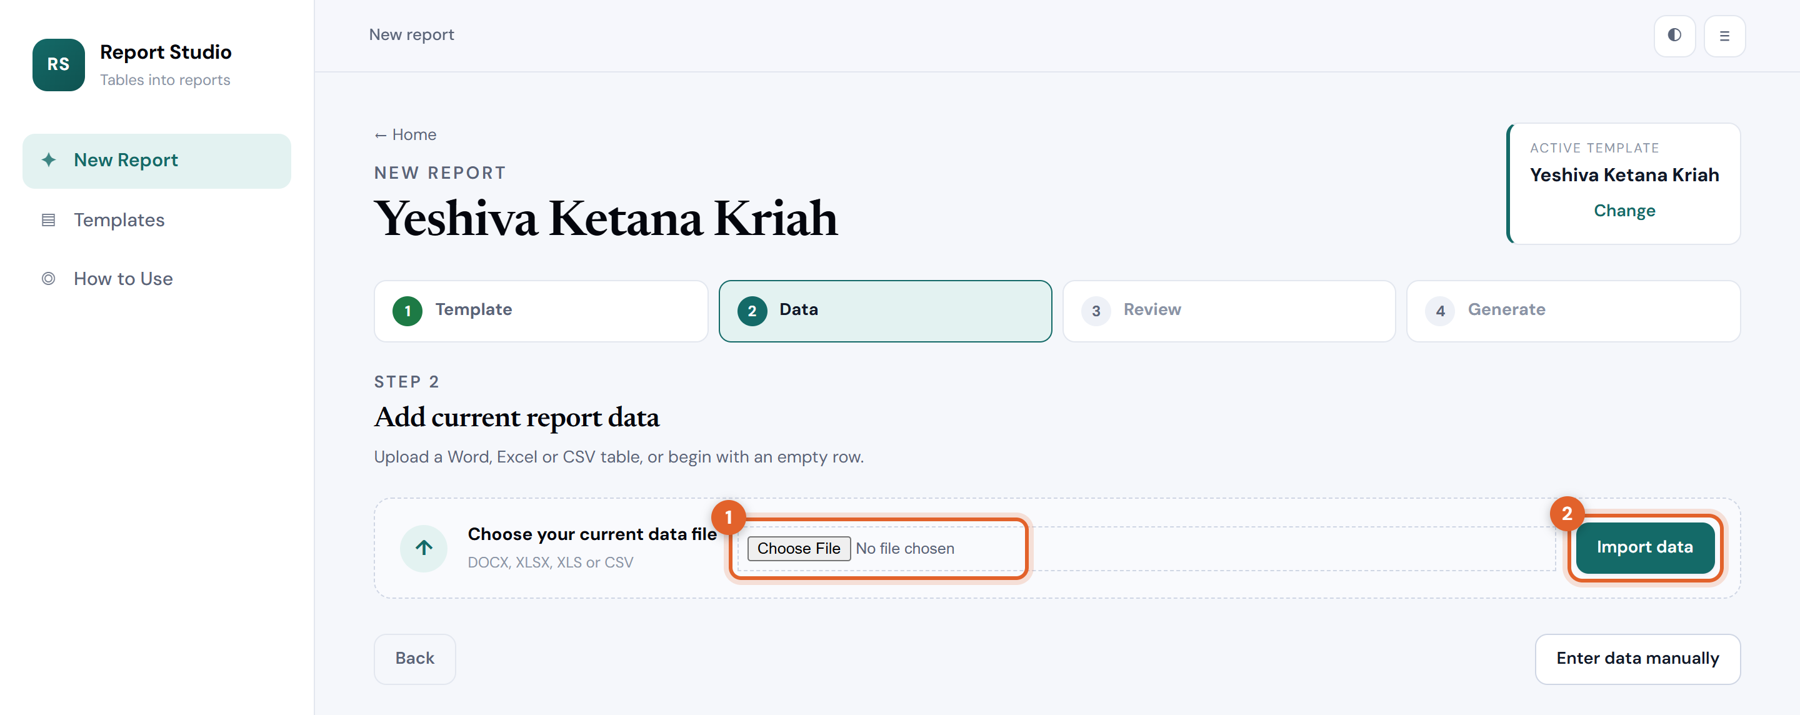Viewport: 1800px width, 715px height.
Task: Go to the Template step tab
Action: 541,311
